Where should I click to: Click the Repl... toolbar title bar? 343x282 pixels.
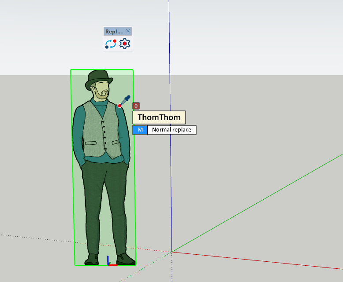[x=113, y=32]
